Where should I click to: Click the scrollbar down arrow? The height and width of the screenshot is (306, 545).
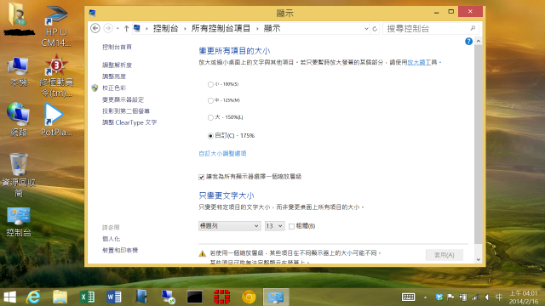[479, 259]
